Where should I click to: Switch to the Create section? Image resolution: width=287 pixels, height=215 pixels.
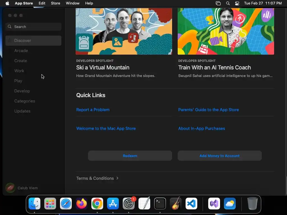33,61
